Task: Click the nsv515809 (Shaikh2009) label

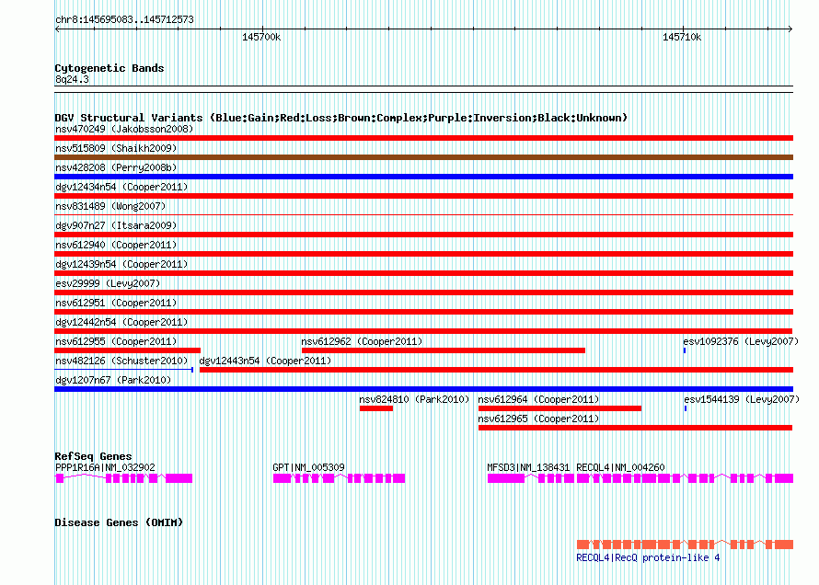Action: (x=116, y=148)
